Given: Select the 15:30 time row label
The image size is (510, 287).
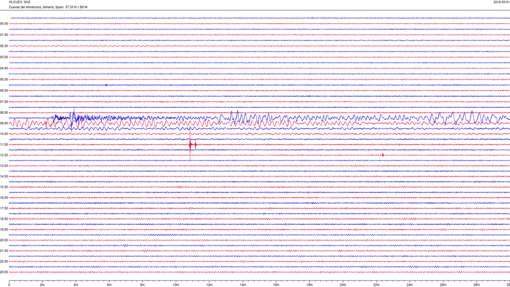Looking at the screenshot, I should pos(4,187).
